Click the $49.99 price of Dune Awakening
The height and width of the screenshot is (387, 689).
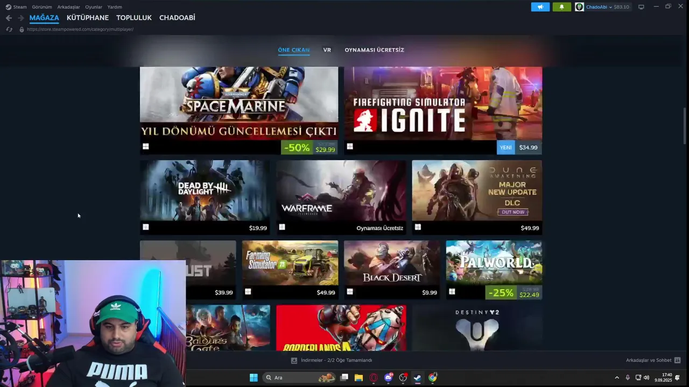[530, 228]
